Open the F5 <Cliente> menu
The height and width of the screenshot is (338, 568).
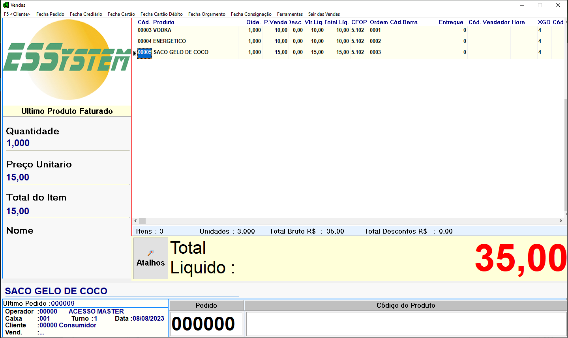(17, 14)
